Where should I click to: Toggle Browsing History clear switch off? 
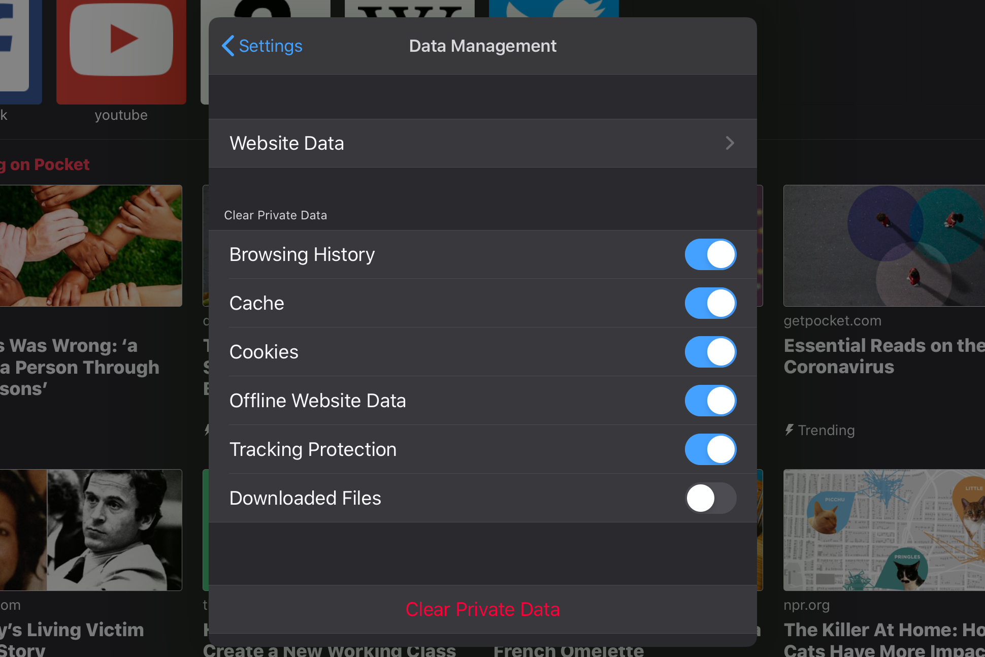click(x=709, y=254)
